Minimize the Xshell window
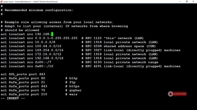This screenshot has width=197, height=110. 180,2
